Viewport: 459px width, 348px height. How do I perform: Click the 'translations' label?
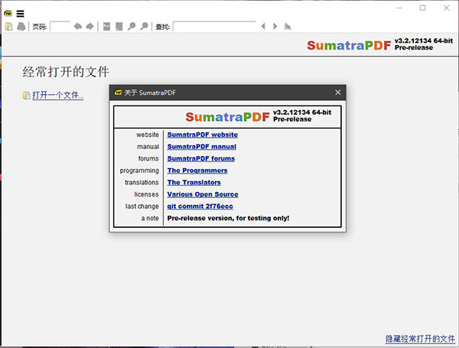point(142,182)
